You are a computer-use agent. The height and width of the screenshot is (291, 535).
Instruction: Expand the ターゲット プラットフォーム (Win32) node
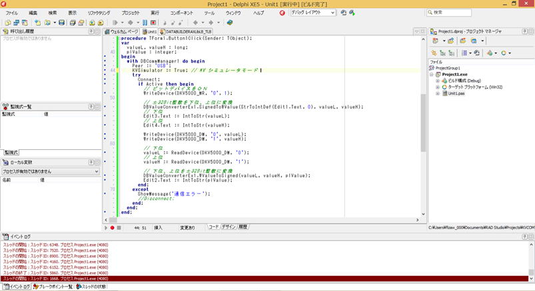click(x=438, y=87)
